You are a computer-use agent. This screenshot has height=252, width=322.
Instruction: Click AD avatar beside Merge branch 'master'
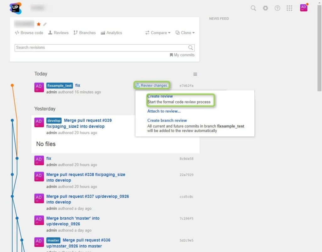click(x=39, y=220)
